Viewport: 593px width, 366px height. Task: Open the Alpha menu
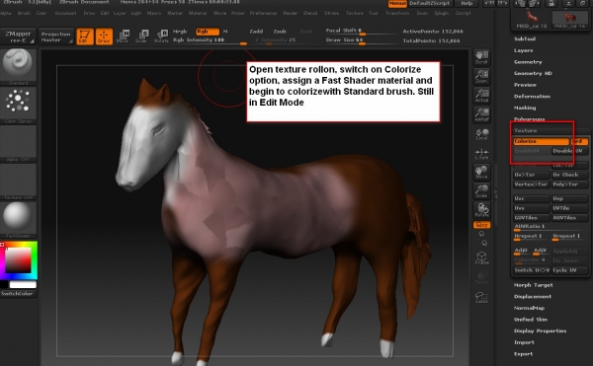click(6, 13)
